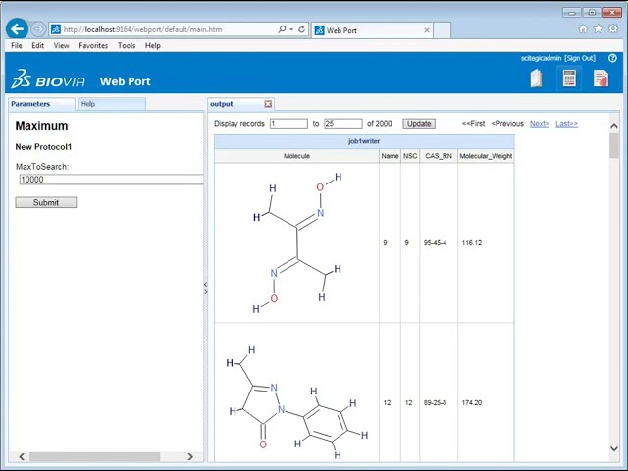This screenshot has width=628, height=471.
Task: Click the Update button
Action: pos(419,124)
